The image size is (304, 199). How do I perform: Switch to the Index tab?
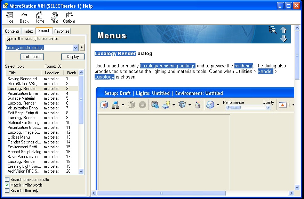pyautogui.click(x=28, y=31)
